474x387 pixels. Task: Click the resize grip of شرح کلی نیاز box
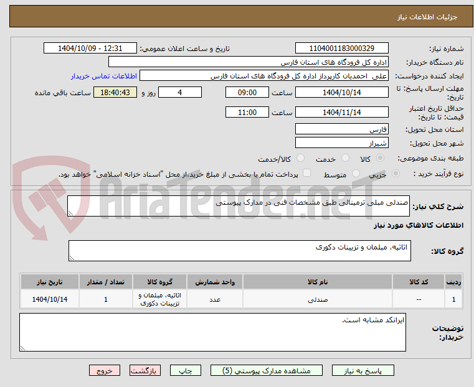tap(70, 213)
